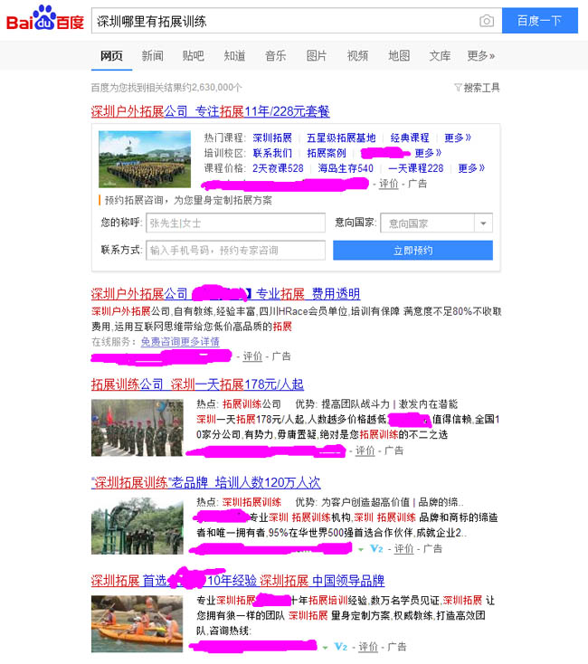Expand 更多» in the 培训校区 row
Viewport: 588px width, 664px height.
(x=428, y=153)
